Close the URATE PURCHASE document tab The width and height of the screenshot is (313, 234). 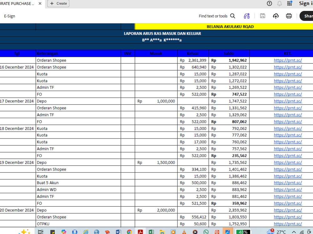[x=40, y=3]
